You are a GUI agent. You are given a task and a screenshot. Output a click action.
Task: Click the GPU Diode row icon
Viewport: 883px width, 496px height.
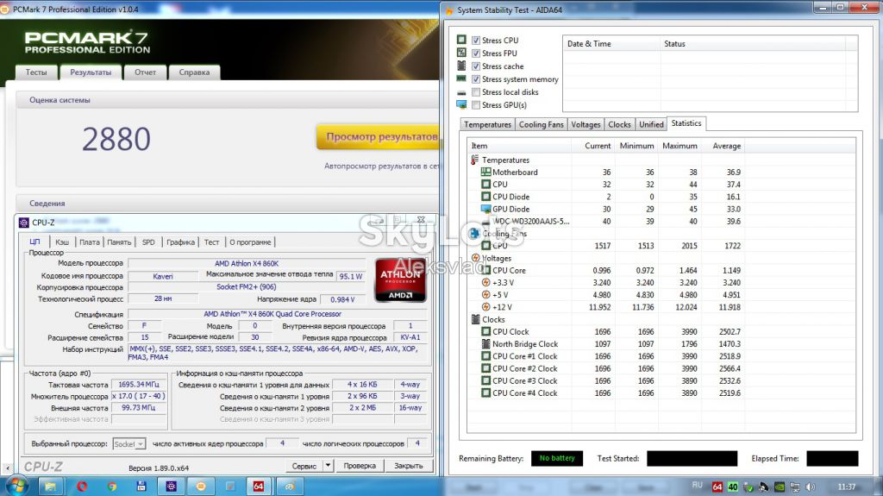485,209
